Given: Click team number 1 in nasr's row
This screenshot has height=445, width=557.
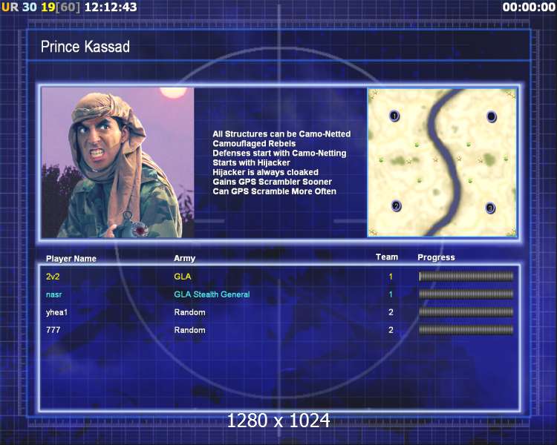Looking at the screenshot, I should [x=391, y=294].
